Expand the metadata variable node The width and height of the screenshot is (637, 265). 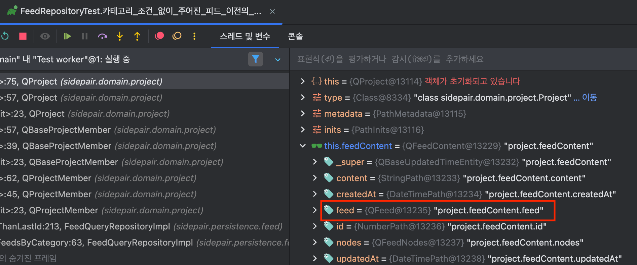click(303, 114)
